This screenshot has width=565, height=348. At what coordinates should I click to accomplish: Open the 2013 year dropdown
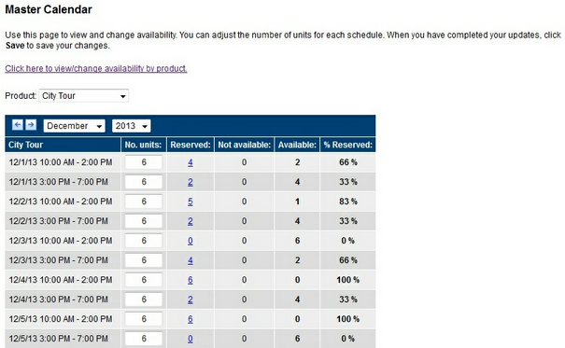pos(131,126)
